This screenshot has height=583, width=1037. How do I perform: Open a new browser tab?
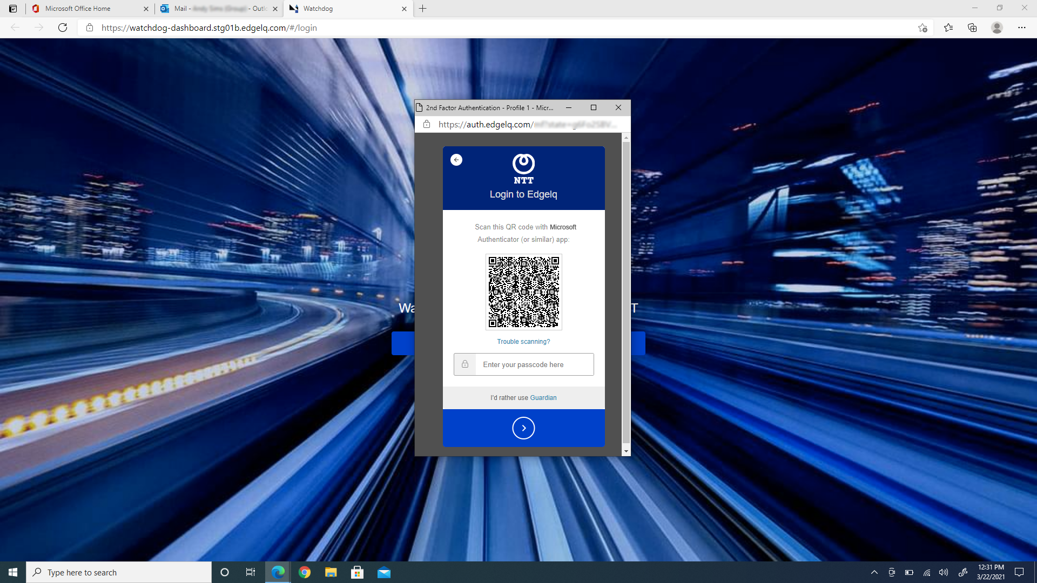pos(423,9)
